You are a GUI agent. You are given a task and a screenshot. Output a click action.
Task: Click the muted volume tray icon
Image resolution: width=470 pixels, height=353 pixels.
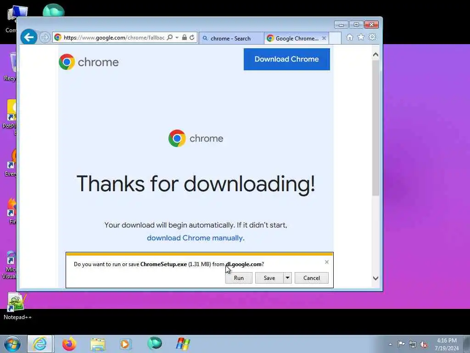pos(424,344)
